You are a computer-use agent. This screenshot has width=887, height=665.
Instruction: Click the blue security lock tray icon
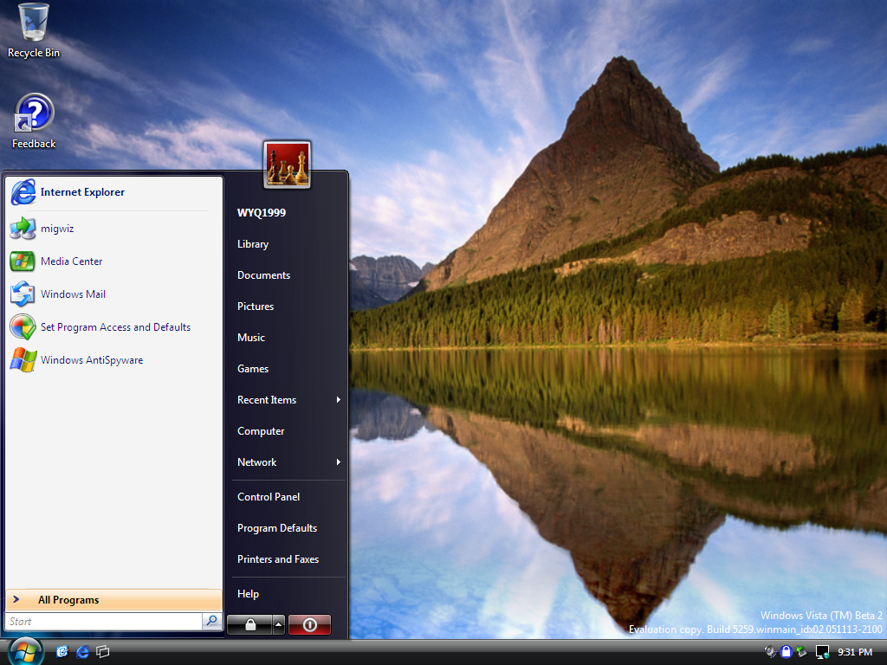[786, 652]
